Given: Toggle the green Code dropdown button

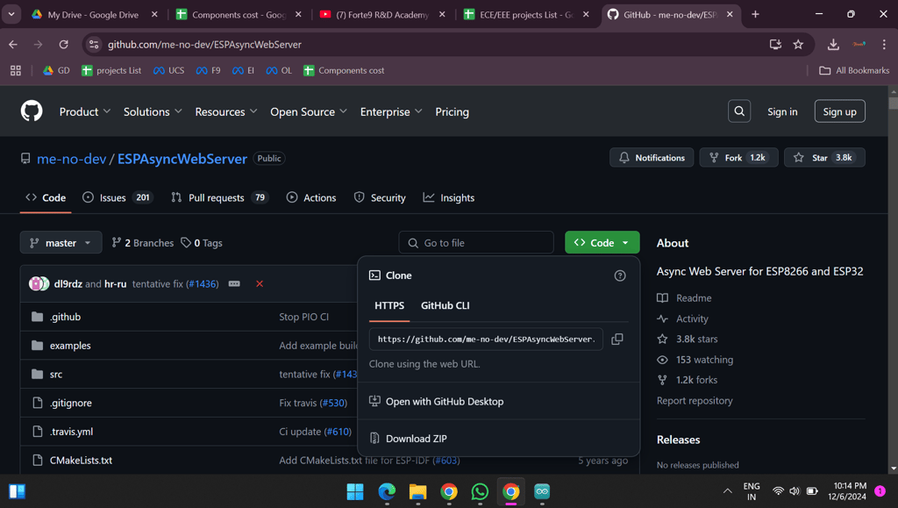Looking at the screenshot, I should click(602, 242).
